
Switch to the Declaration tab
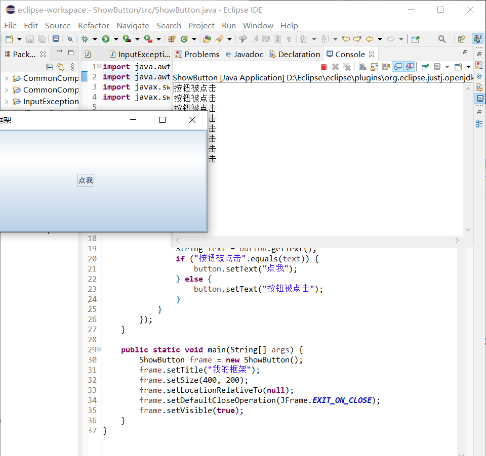coord(295,55)
